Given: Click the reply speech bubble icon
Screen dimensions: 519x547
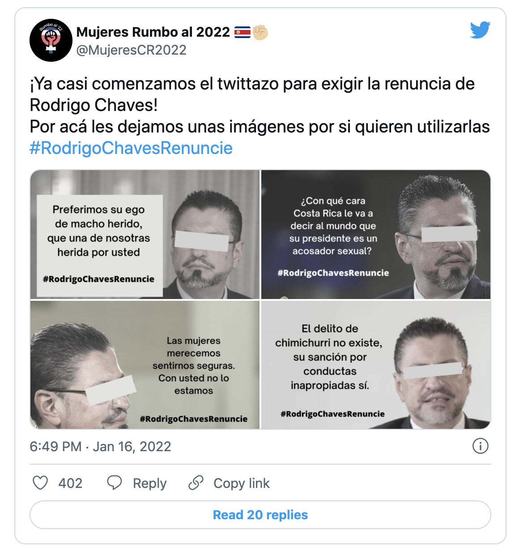Looking at the screenshot, I should click(115, 483).
